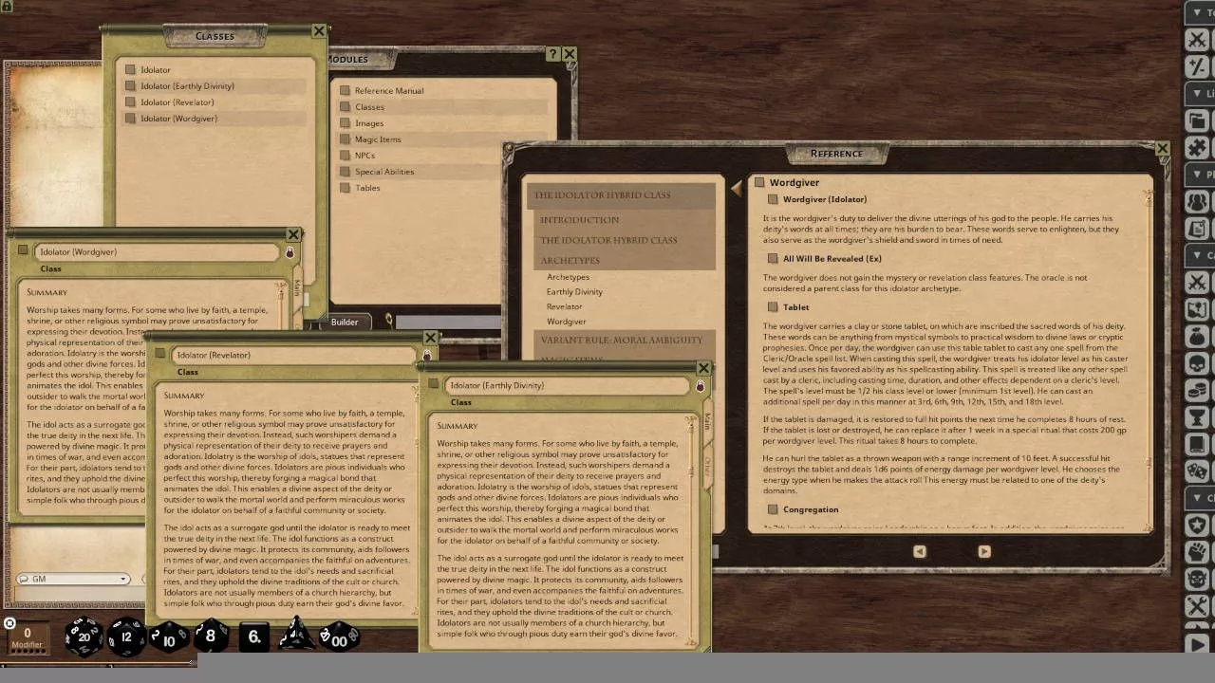The width and height of the screenshot is (1215, 683).
Task: Roll the d12 die
Action: click(x=126, y=637)
